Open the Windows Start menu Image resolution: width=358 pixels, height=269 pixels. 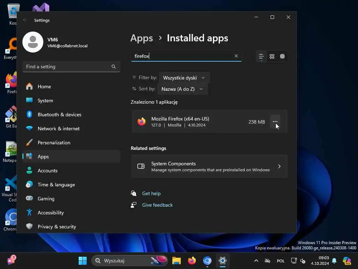[83, 261]
